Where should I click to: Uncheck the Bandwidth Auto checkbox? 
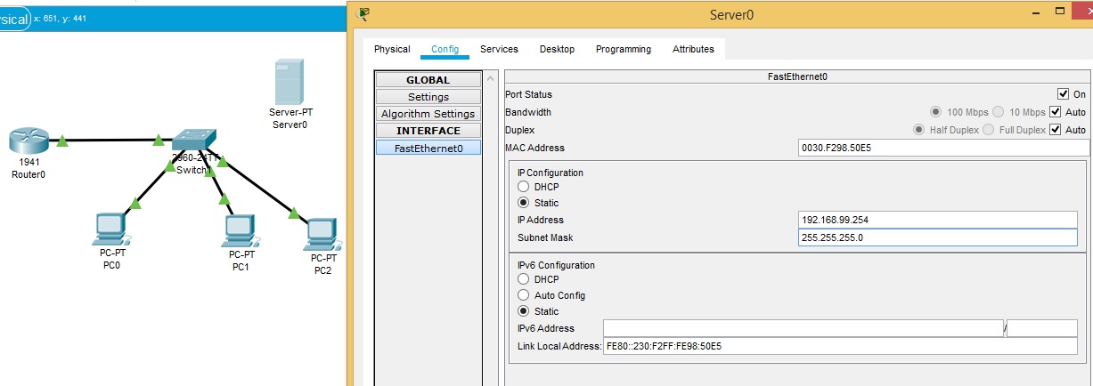(x=1055, y=112)
